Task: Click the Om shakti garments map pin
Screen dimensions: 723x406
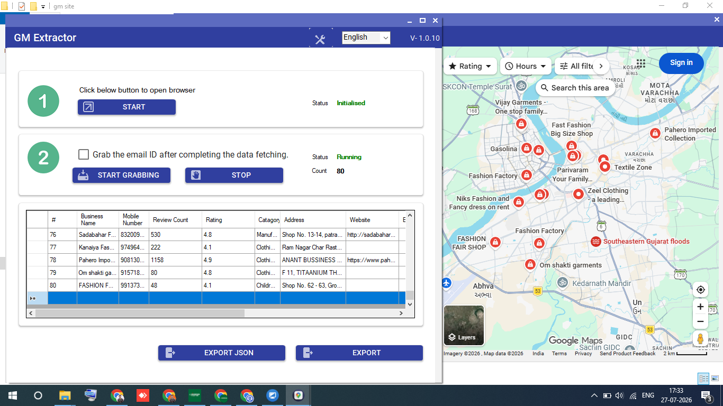Action: [x=530, y=264]
